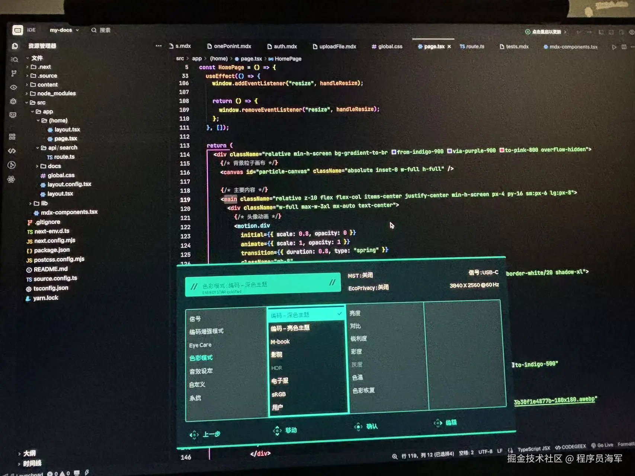Click the eye preview icon in activity bar

click(x=13, y=87)
